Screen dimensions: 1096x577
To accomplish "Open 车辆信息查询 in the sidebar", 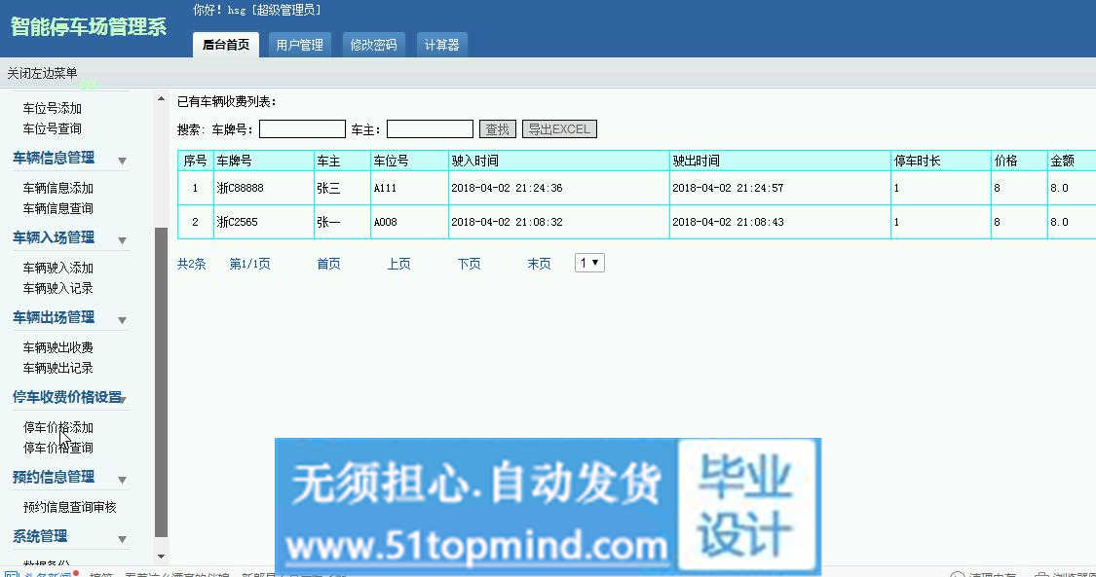I will [x=58, y=208].
